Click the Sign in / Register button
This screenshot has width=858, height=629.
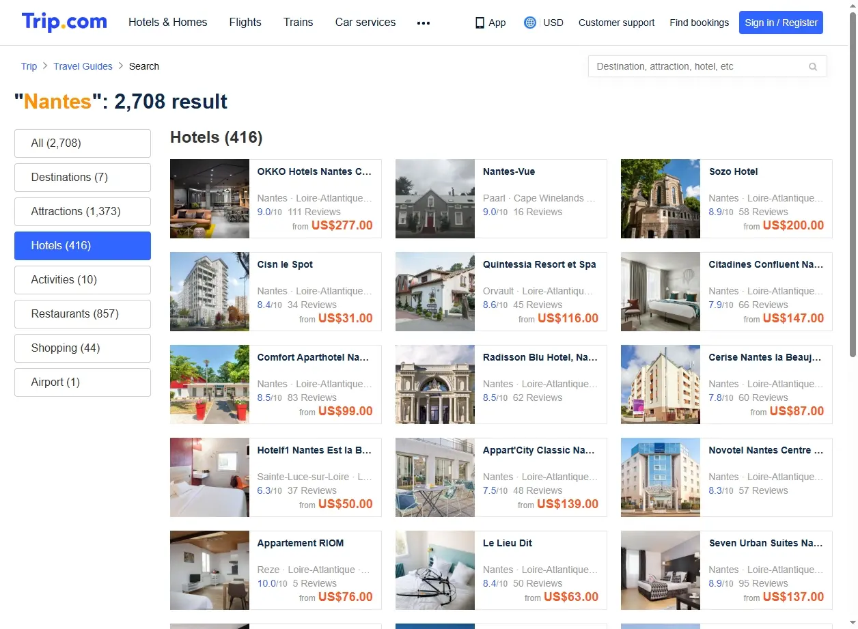(781, 23)
